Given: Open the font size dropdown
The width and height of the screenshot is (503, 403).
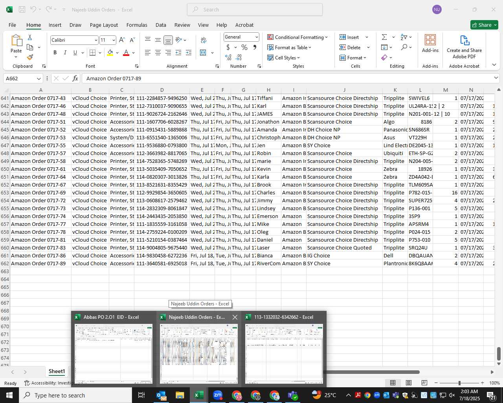Looking at the screenshot, I should pyautogui.click(x=114, y=40).
